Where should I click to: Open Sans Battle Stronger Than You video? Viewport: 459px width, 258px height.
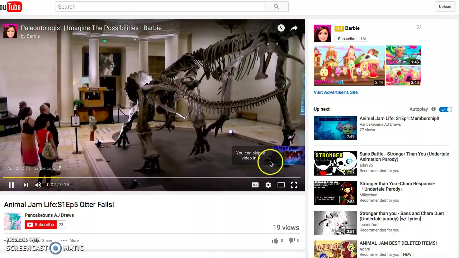pyautogui.click(x=404, y=157)
